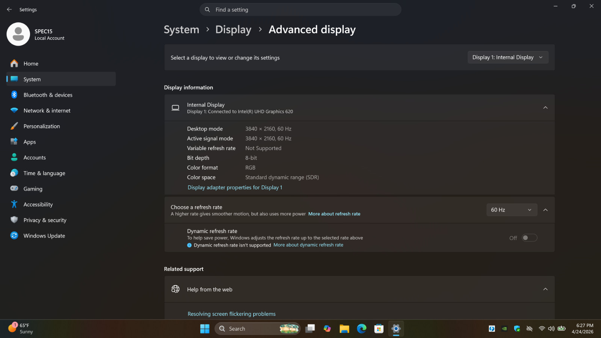
Task: Click the taskbar Search box
Action: click(x=258, y=329)
